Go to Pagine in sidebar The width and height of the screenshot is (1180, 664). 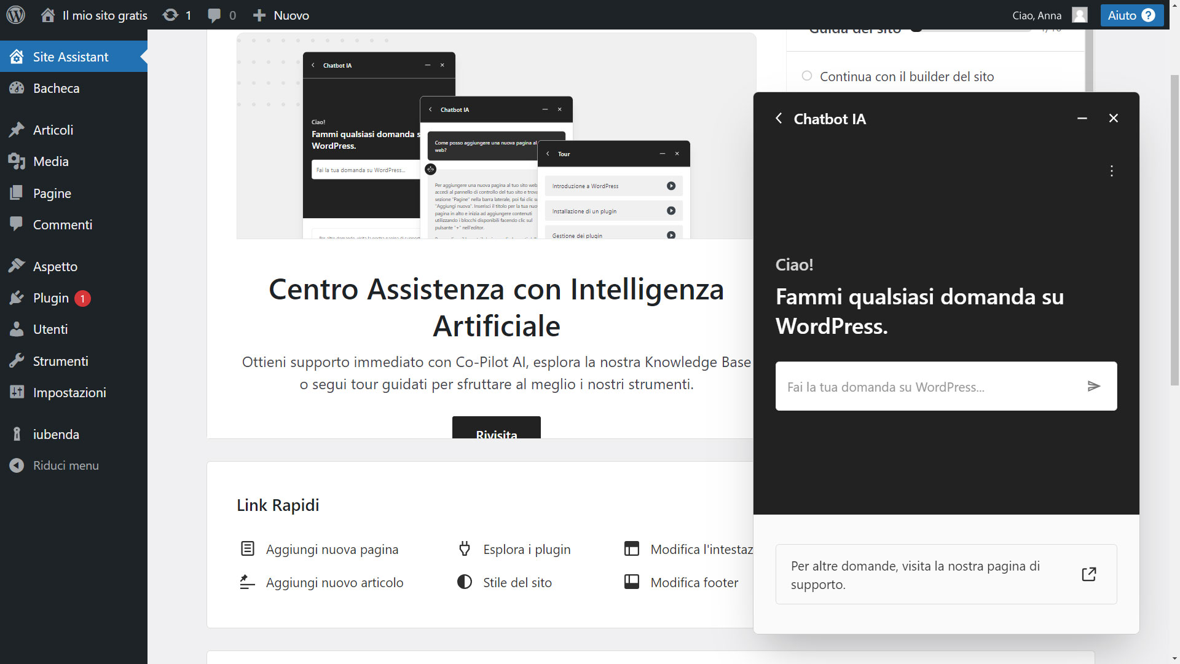[x=74, y=193]
